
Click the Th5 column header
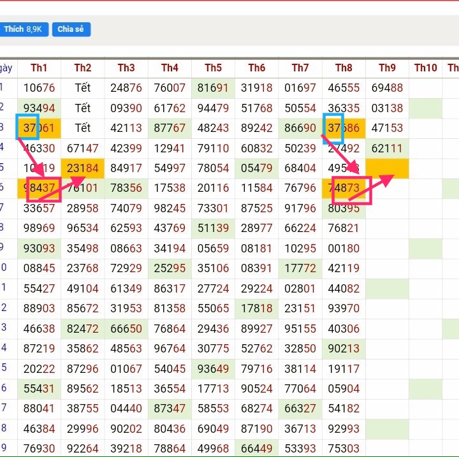click(213, 68)
